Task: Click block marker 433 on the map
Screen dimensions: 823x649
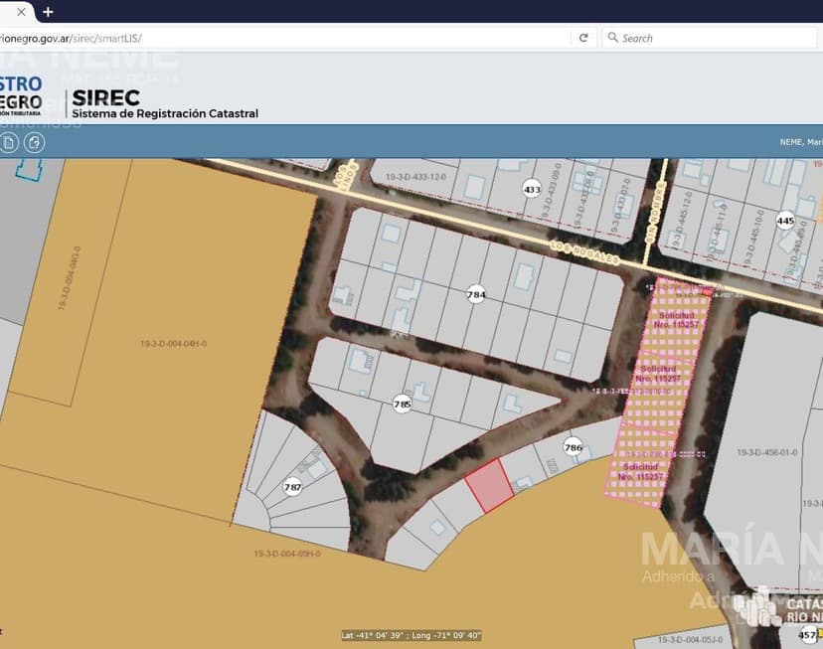Action: point(532,189)
